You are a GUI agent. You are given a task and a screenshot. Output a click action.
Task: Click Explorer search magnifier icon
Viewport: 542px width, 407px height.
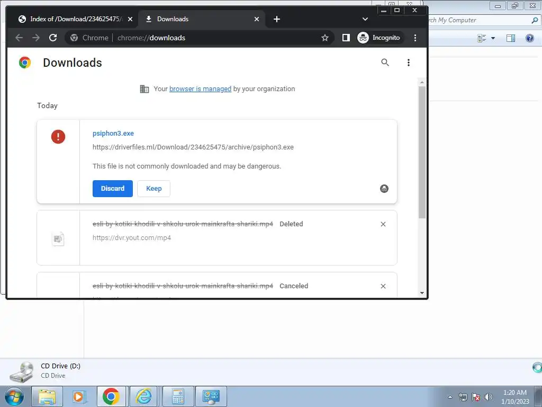(535, 21)
